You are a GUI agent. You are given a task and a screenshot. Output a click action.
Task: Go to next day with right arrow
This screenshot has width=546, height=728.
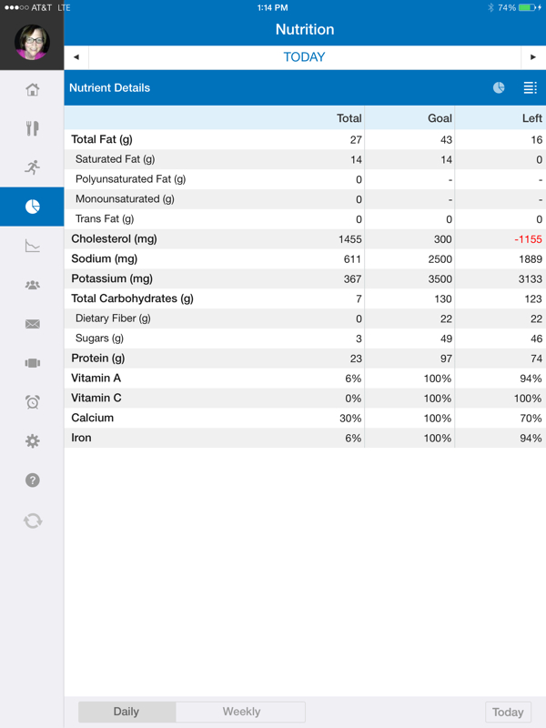(x=533, y=57)
